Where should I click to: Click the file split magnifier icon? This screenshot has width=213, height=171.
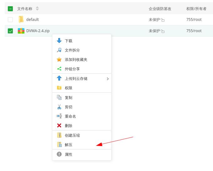tap(59, 50)
